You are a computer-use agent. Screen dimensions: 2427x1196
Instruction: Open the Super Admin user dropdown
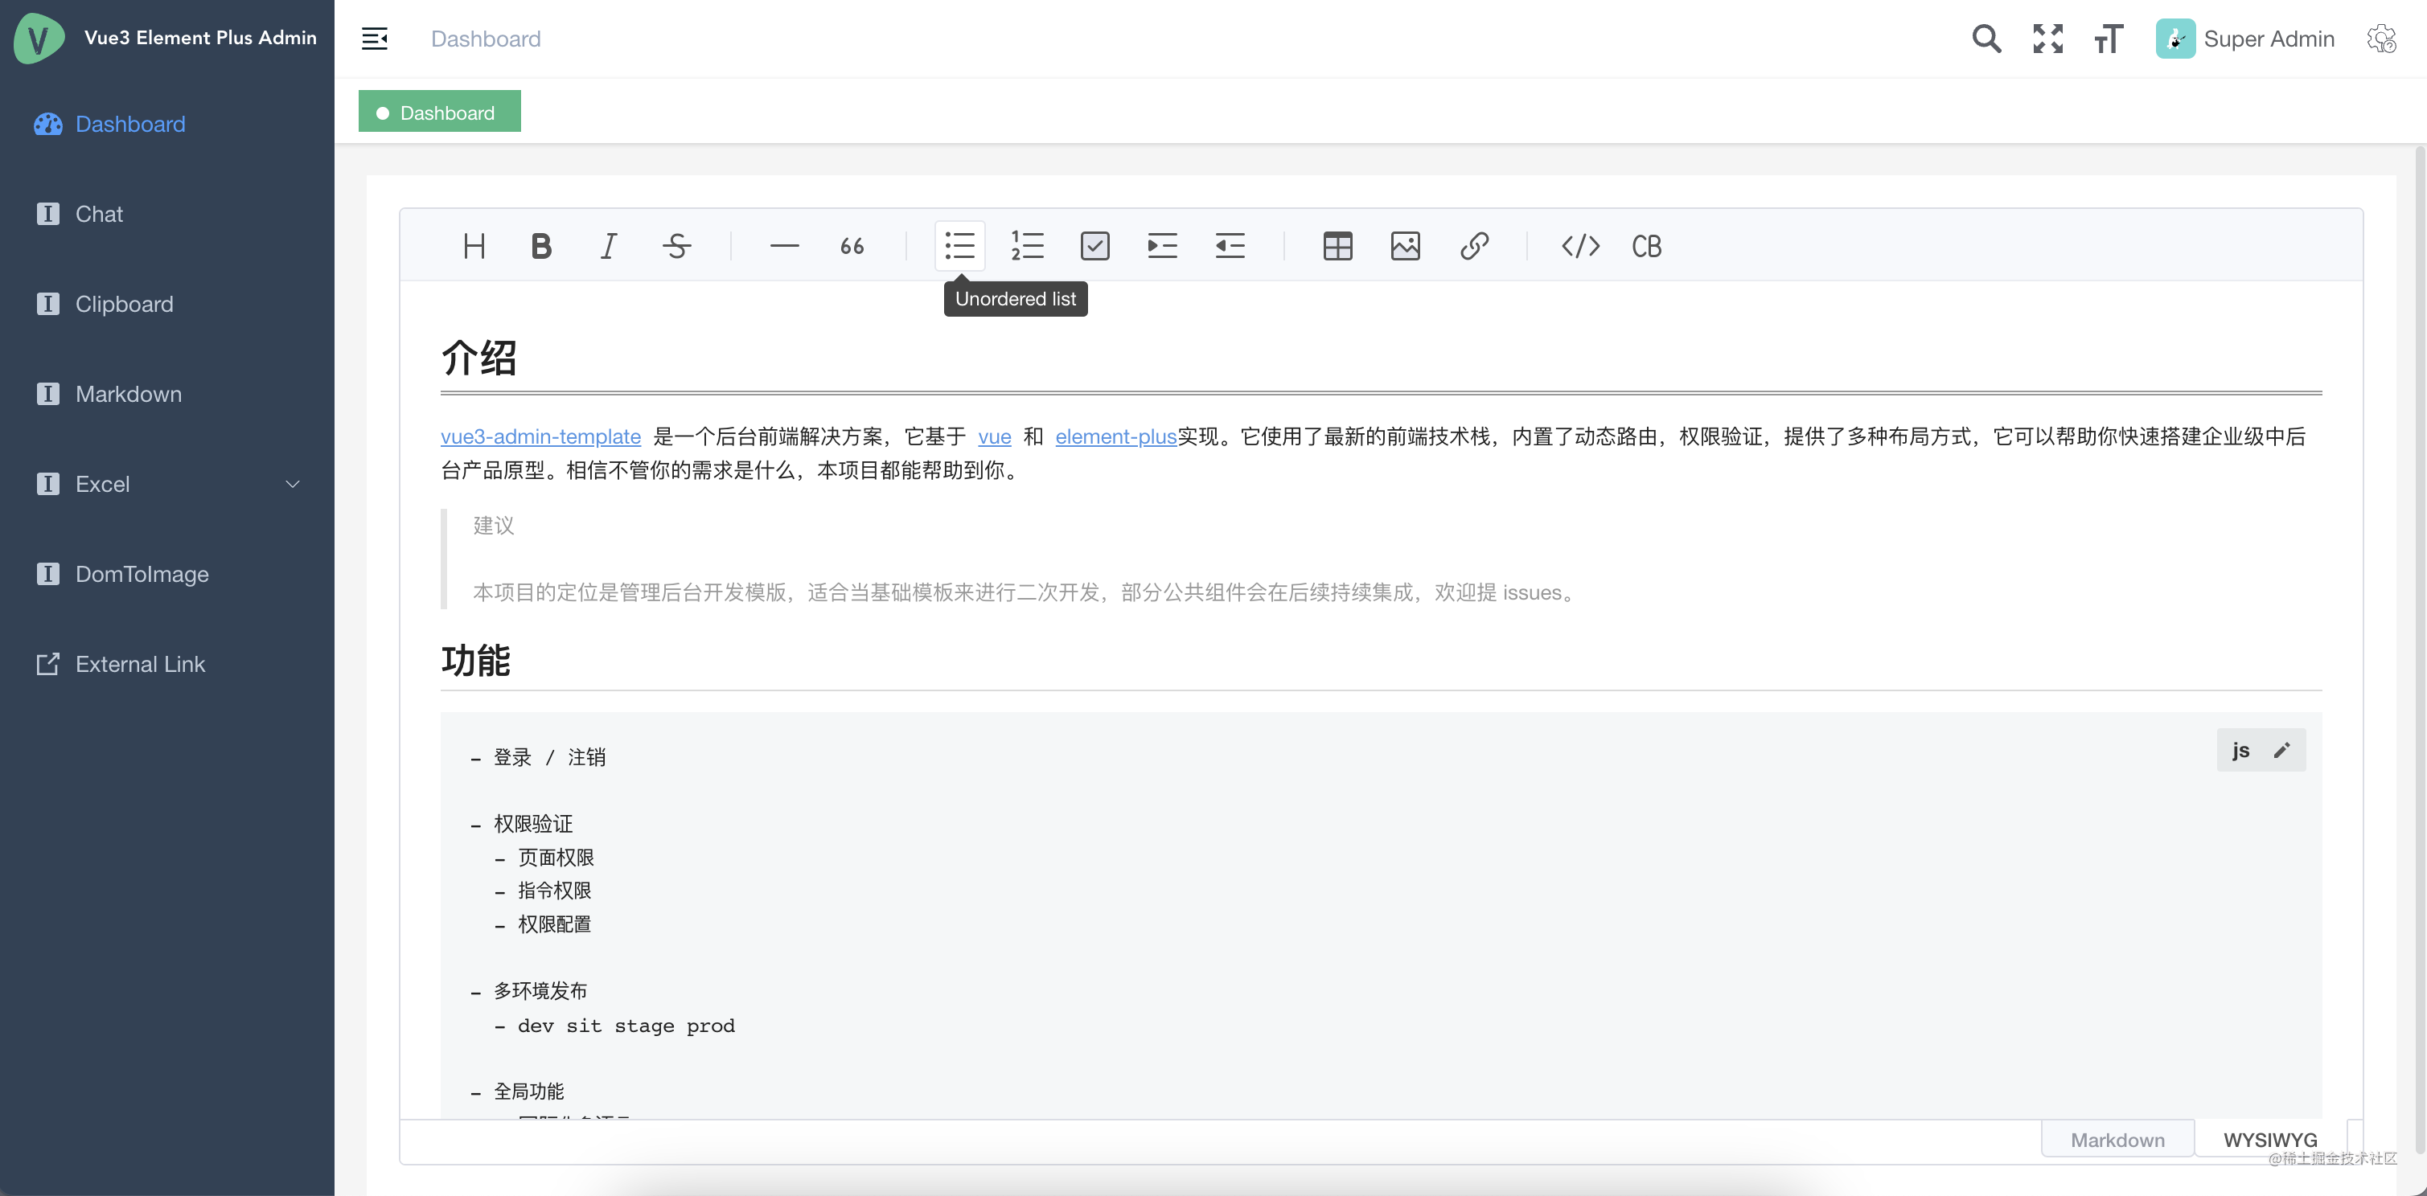[x=2245, y=39]
